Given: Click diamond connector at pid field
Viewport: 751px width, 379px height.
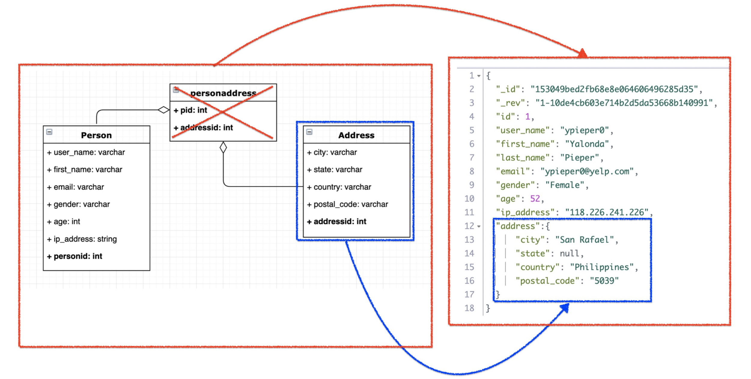Looking at the screenshot, I should pos(163,110).
